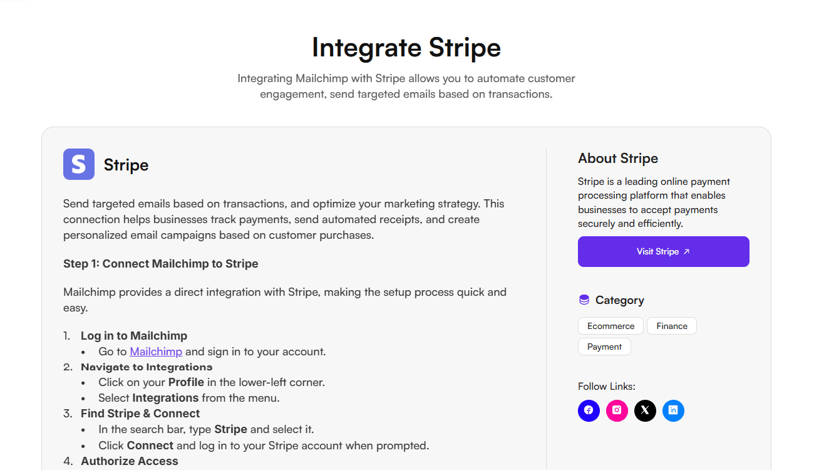Click the 'Find Stripe & Connect' step
This screenshot has height=470, width=814.
pyautogui.click(x=140, y=414)
